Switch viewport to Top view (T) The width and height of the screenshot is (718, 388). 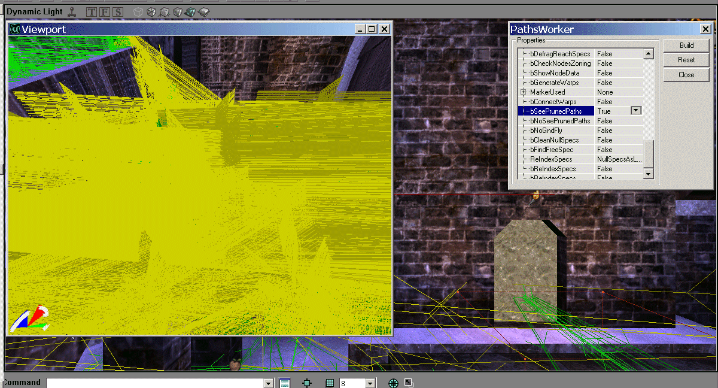pyautogui.click(x=91, y=11)
